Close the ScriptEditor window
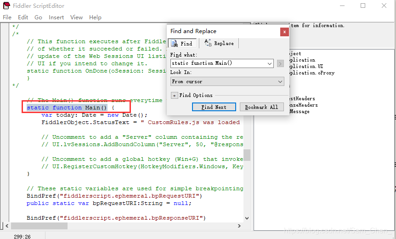Viewport: 396px width, 239px height. (x=384, y=6)
